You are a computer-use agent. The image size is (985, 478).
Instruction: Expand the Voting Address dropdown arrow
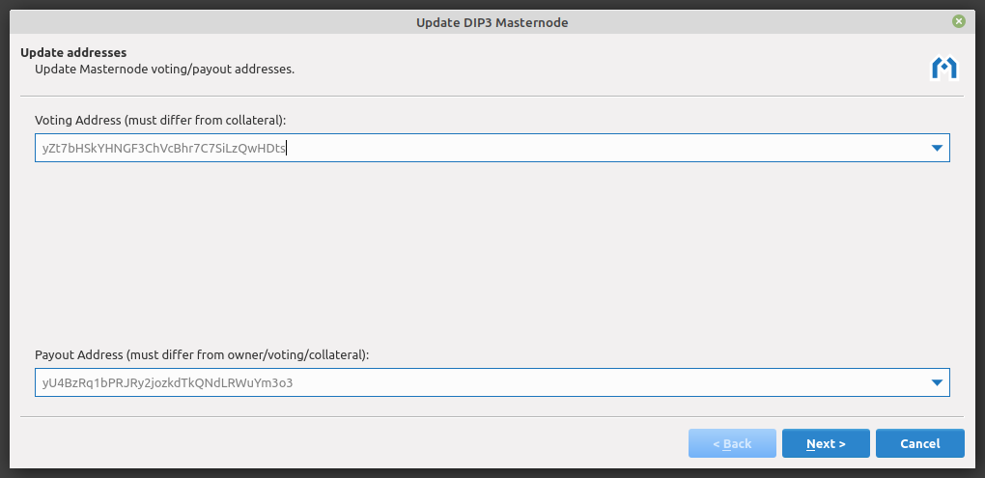(x=936, y=148)
